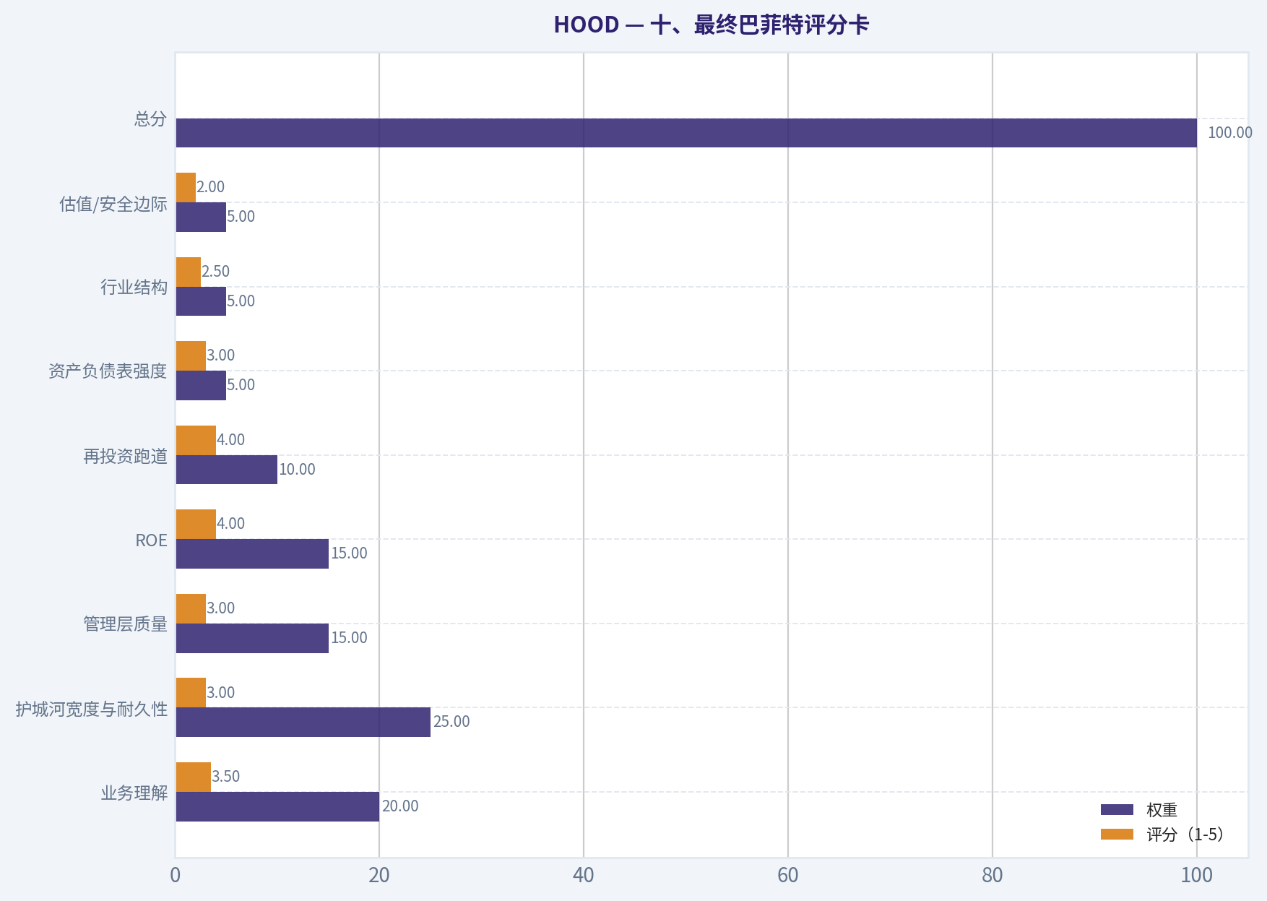Select the purple 护城河宽度与耐久性 weight bar
This screenshot has width=1267, height=901.
click(x=303, y=722)
